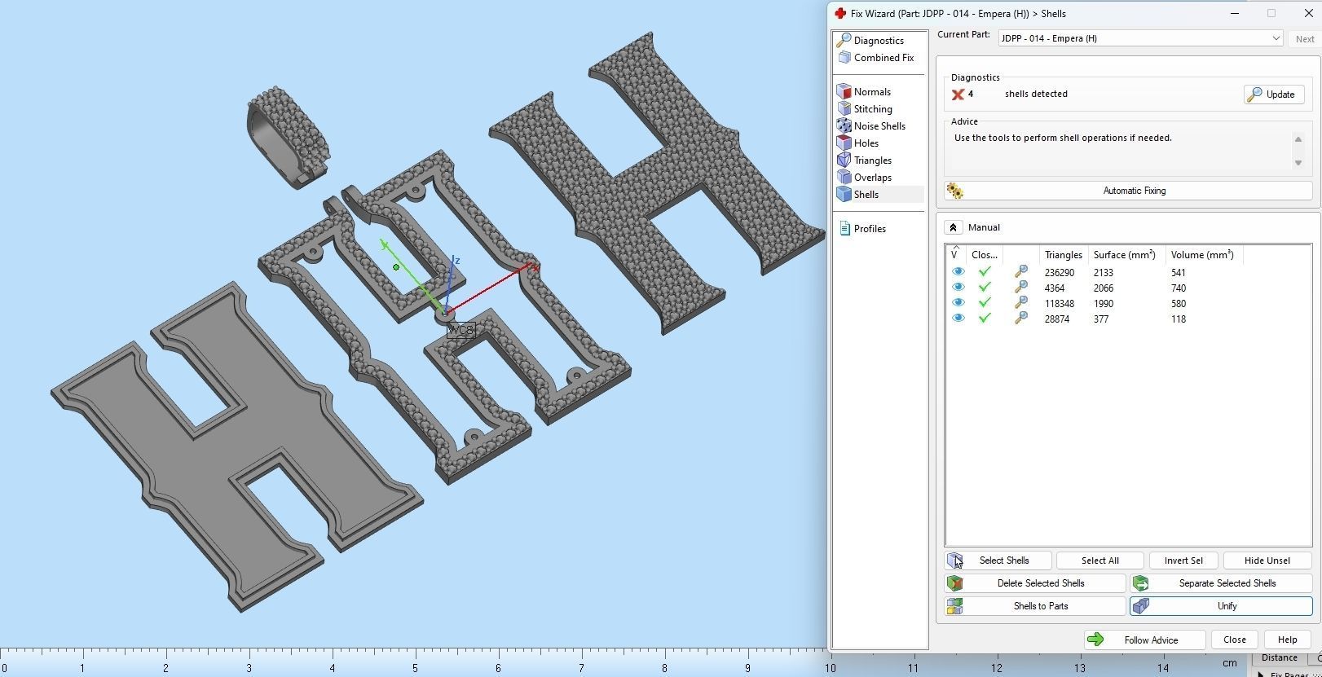Run Automatic Fixing
The height and width of the screenshot is (677, 1322).
tap(1128, 191)
